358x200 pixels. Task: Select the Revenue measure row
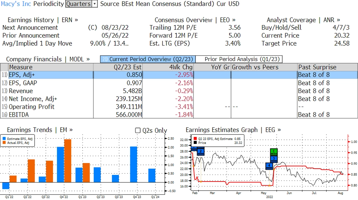[179, 91]
